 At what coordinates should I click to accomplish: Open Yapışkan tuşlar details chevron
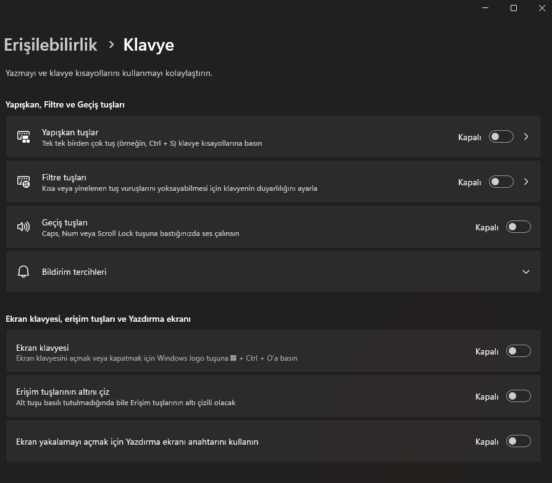pyautogui.click(x=526, y=136)
